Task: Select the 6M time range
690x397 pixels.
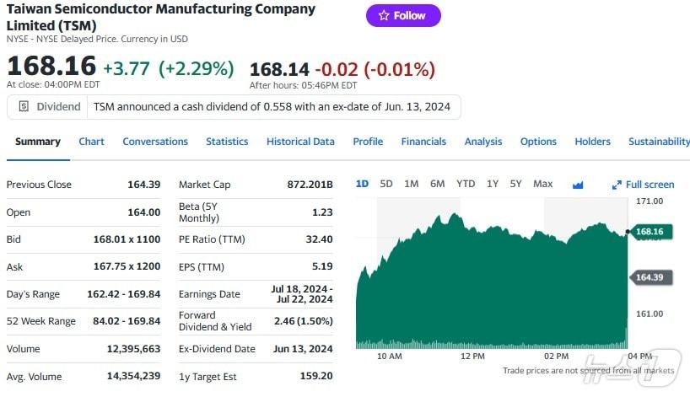Action: (437, 184)
